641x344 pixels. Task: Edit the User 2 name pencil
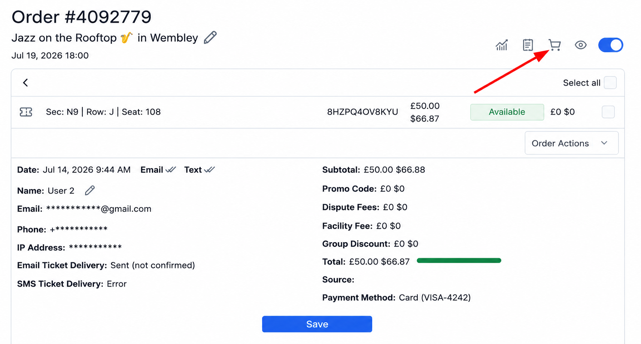90,190
